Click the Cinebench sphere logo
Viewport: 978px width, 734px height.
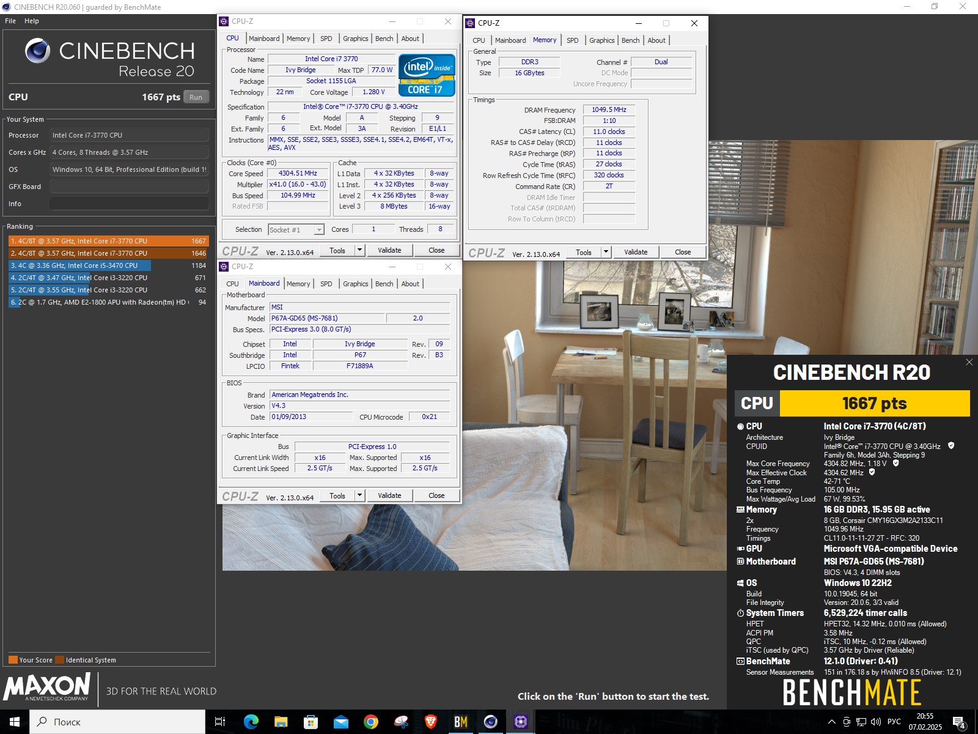[x=38, y=51]
